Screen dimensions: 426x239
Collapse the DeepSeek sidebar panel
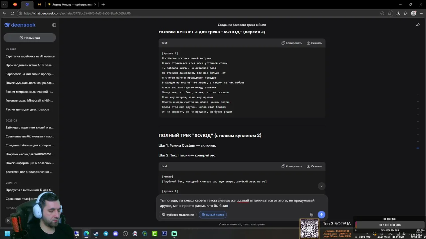54,25
